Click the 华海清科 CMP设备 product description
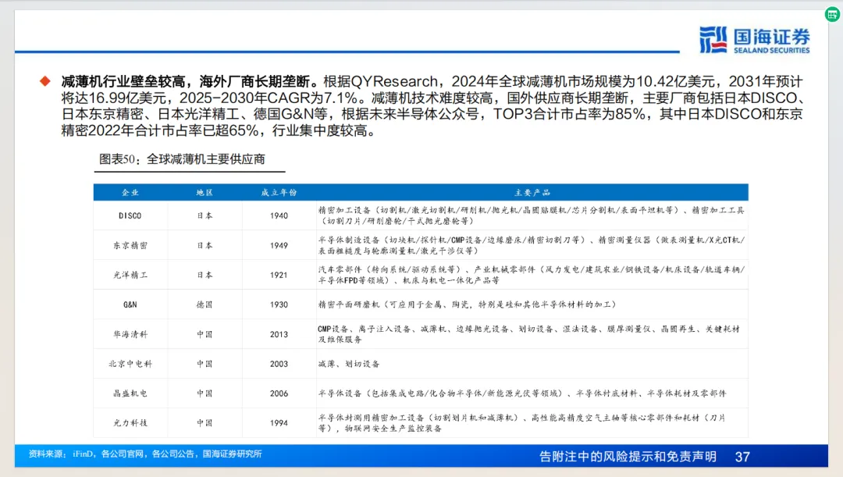843x477 pixels. 529,334
